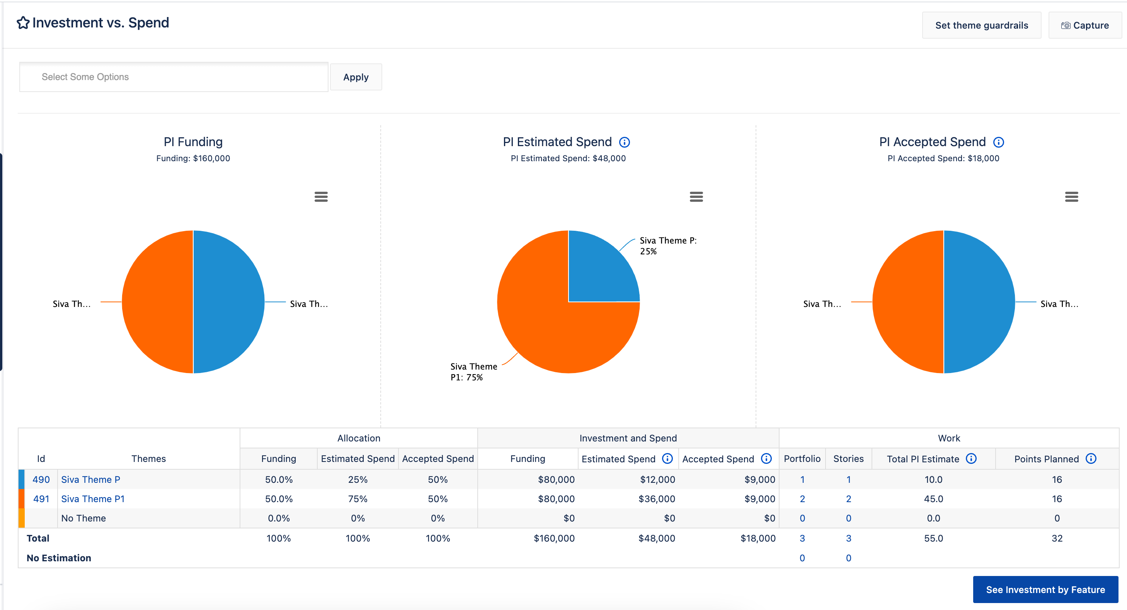The width and height of the screenshot is (1127, 610).
Task: Click info icon next to PI Estimated Spend title
Action: (624, 142)
